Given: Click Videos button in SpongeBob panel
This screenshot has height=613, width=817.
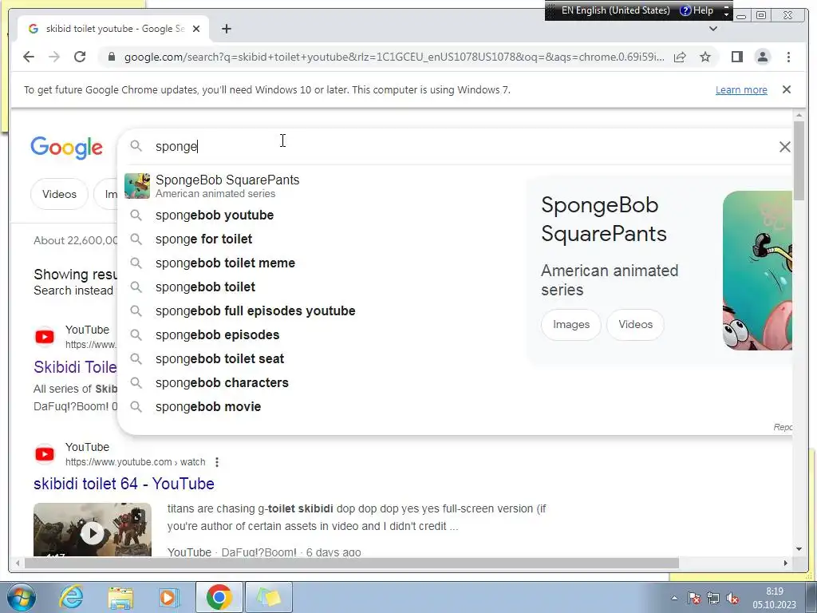Looking at the screenshot, I should pos(635,324).
